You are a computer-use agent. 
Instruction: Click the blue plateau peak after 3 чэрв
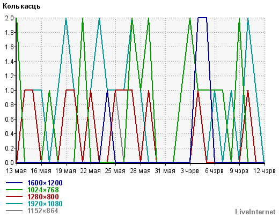click(x=202, y=18)
